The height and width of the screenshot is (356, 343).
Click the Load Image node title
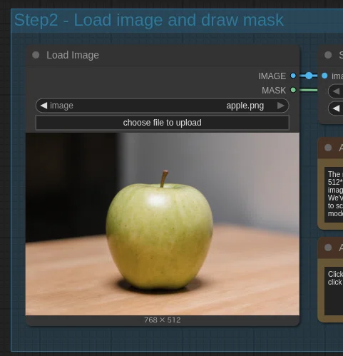[x=73, y=55]
